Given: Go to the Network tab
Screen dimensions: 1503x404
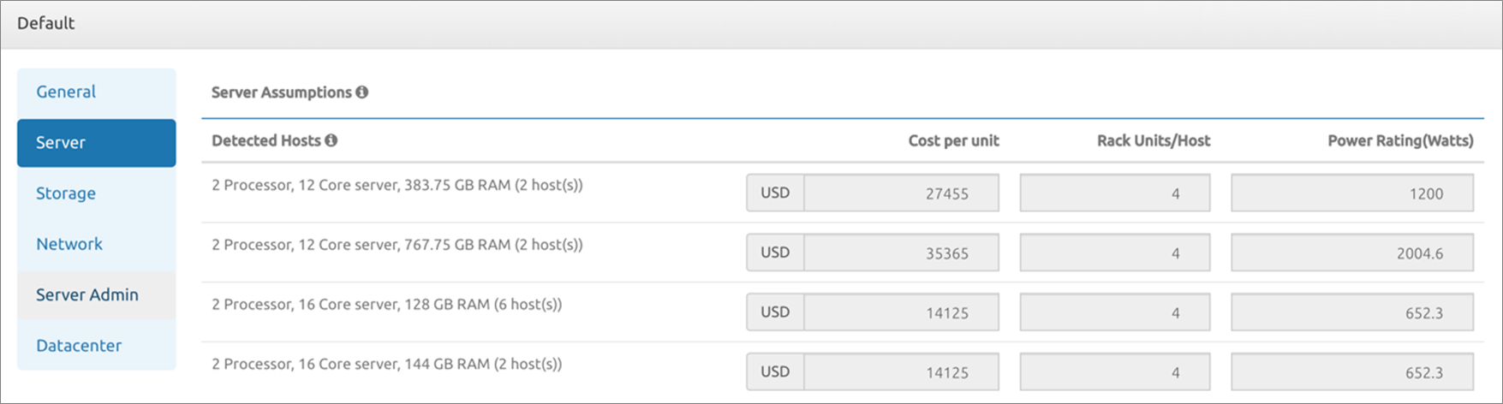Looking at the screenshot, I should pos(69,244).
